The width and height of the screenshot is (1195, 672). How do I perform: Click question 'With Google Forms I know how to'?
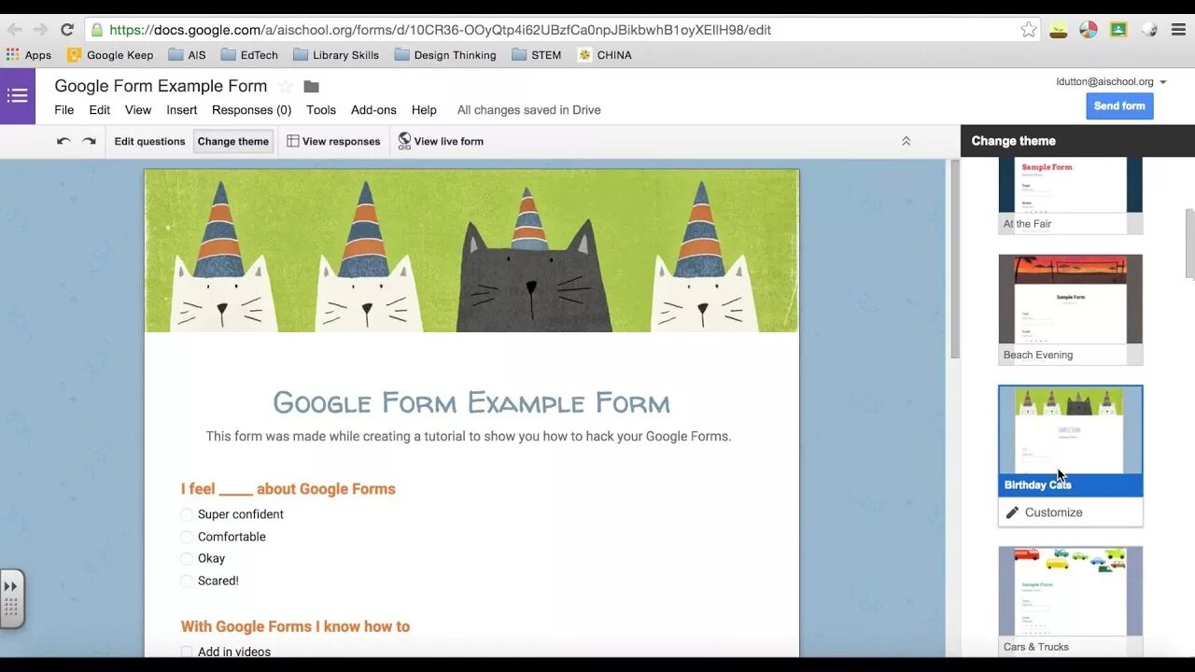coord(295,626)
